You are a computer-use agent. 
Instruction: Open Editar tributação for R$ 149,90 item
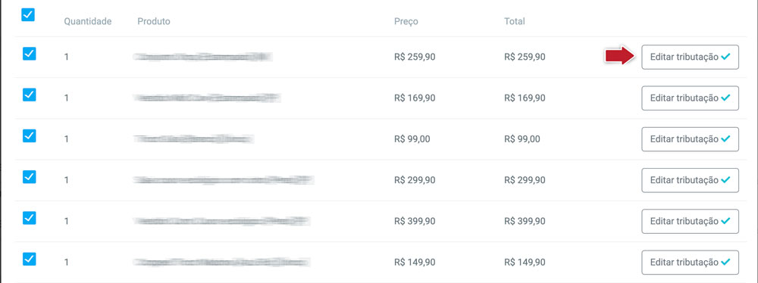click(x=690, y=263)
